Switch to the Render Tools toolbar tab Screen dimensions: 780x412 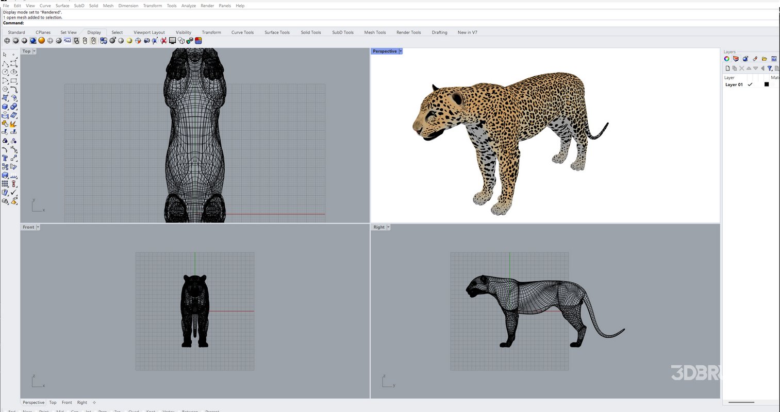(408, 32)
